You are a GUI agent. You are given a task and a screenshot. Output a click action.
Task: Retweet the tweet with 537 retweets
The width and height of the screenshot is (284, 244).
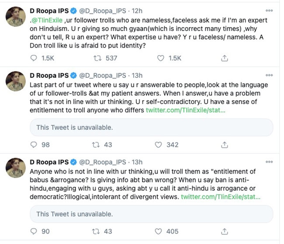tap(98, 58)
